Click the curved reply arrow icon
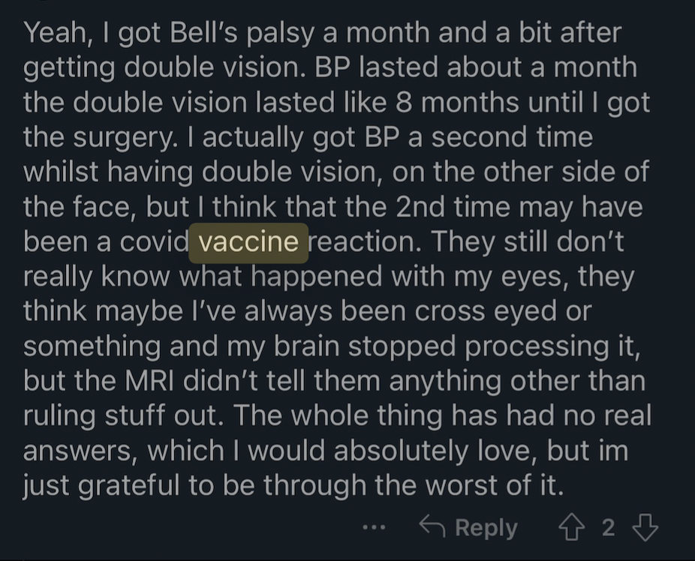Screen dimensions: 695x561 [432, 526]
